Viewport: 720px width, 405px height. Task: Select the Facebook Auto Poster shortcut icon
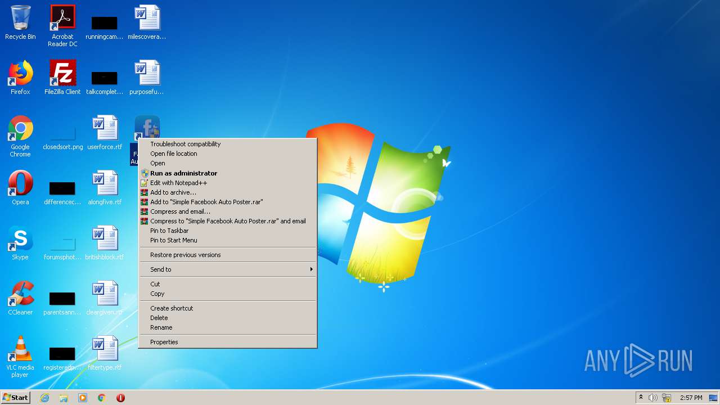pos(147,127)
